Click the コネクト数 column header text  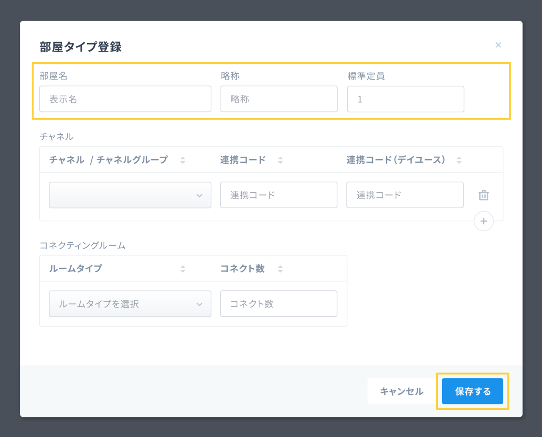[242, 269]
